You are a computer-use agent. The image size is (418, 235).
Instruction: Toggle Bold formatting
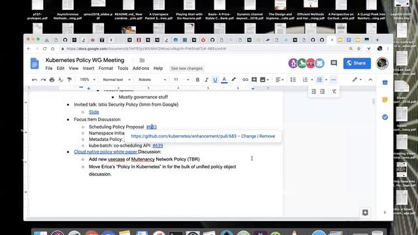(197, 80)
